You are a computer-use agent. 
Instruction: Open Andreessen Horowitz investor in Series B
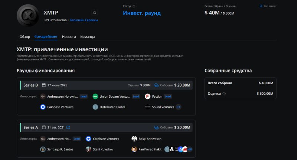tap(62, 97)
